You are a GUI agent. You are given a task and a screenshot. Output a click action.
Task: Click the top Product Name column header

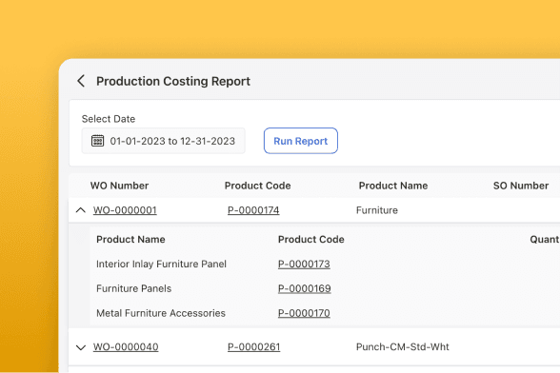click(x=393, y=186)
